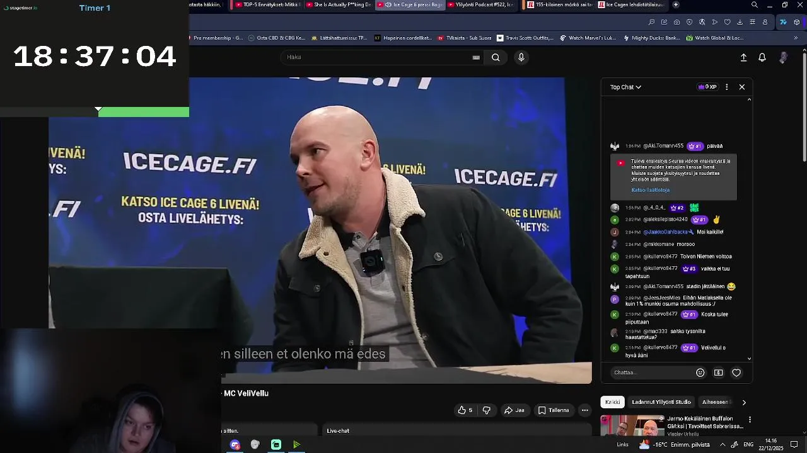Screen dimensions: 807x453
Task: Close the live chat panel
Action: (742, 87)
